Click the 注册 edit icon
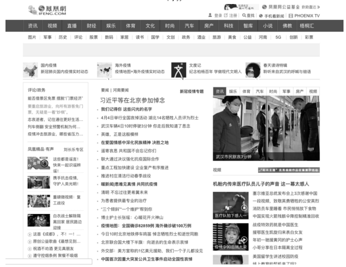The height and width of the screenshot is (267, 346). [226, 15]
